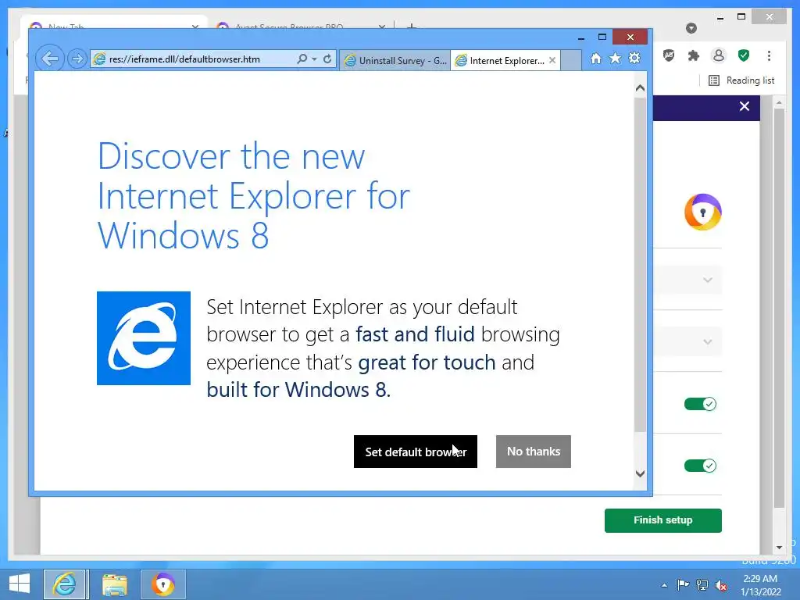Switch to Uninstall Survey tab
Screen dimensions: 800x600
coord(395,61)
